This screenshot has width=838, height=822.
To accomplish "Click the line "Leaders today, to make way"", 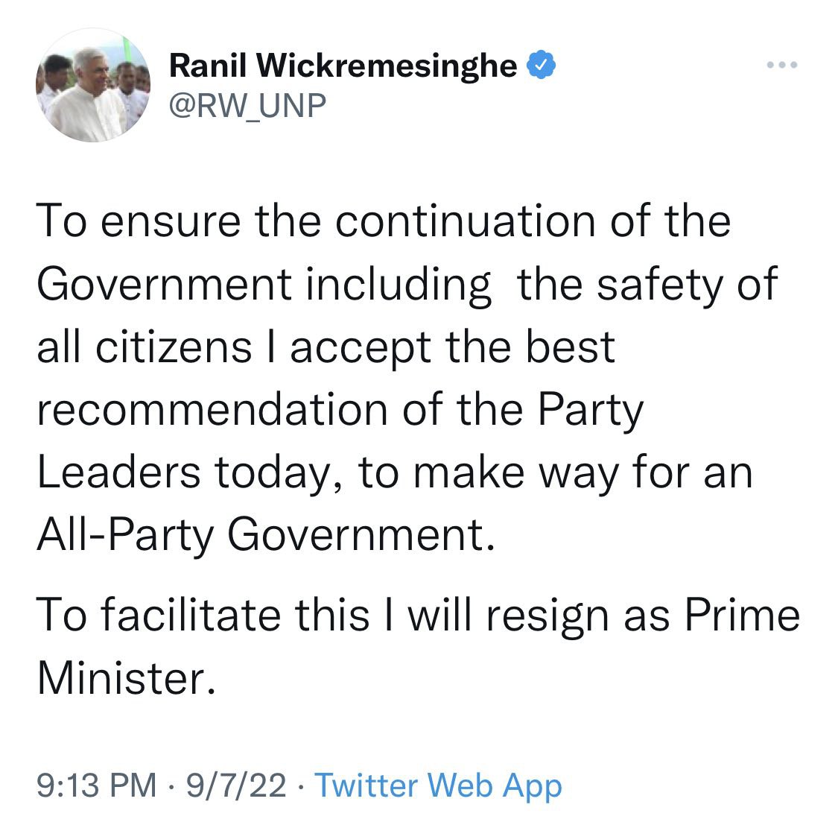I will [x=395, y=472].
